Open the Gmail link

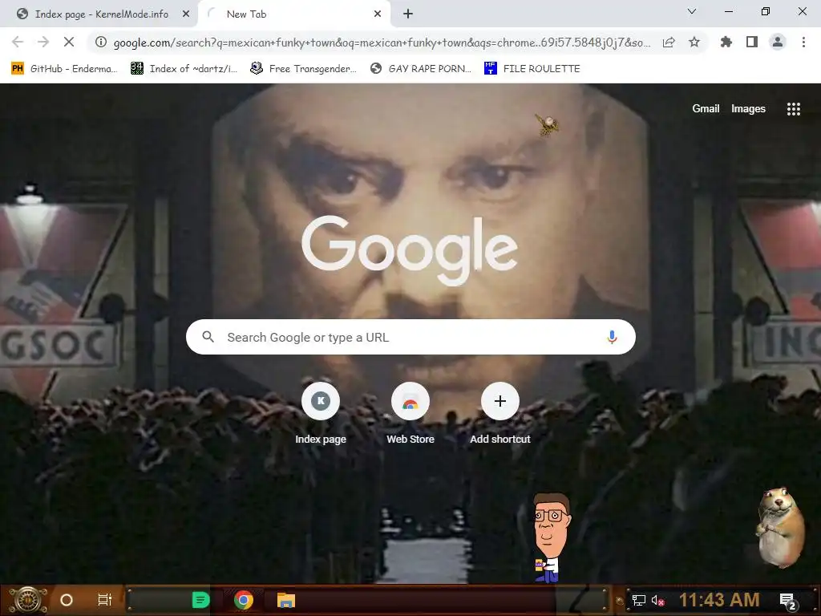[x=706, y=108]
